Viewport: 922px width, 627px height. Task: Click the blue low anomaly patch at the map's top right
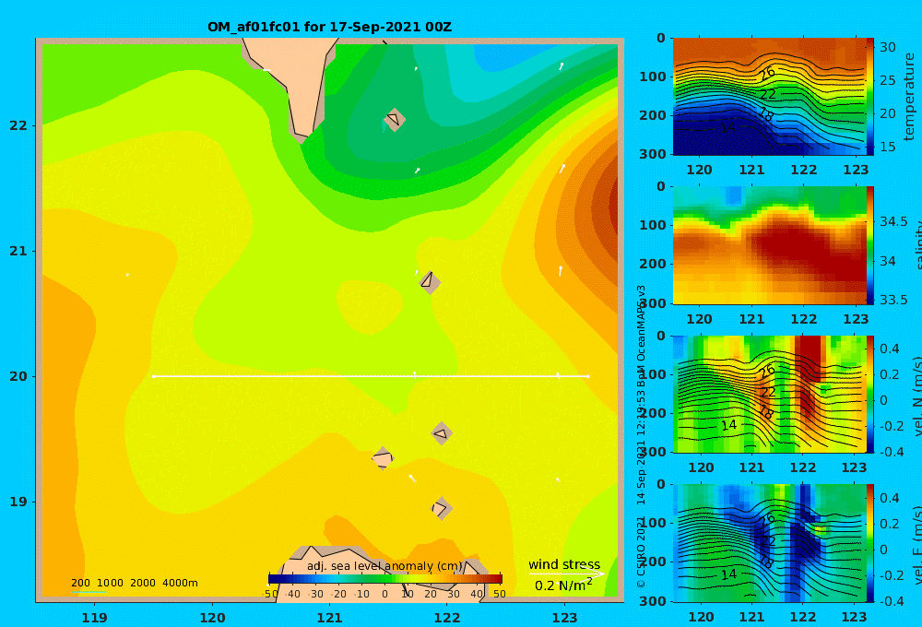click(x=509, y=56)
